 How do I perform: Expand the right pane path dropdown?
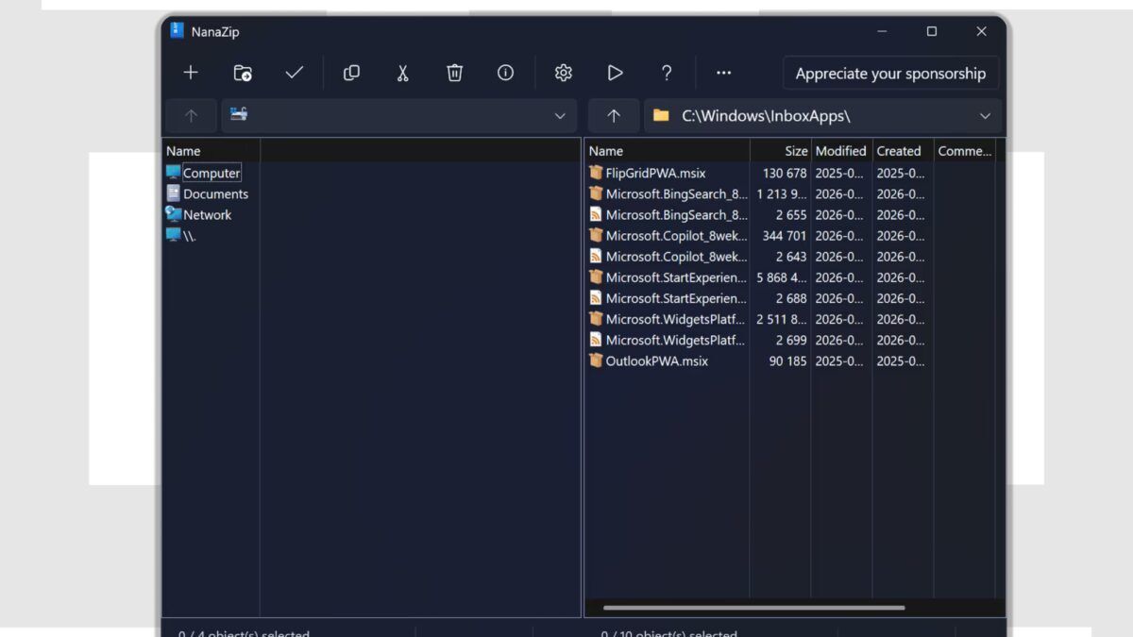pyautogui.click(x=985, y=116)
